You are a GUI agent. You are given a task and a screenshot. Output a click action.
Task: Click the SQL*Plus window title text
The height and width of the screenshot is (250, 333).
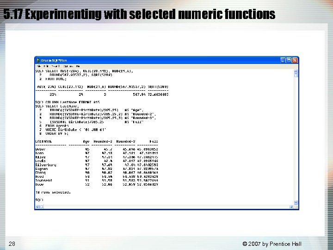[x=54, y=60]
